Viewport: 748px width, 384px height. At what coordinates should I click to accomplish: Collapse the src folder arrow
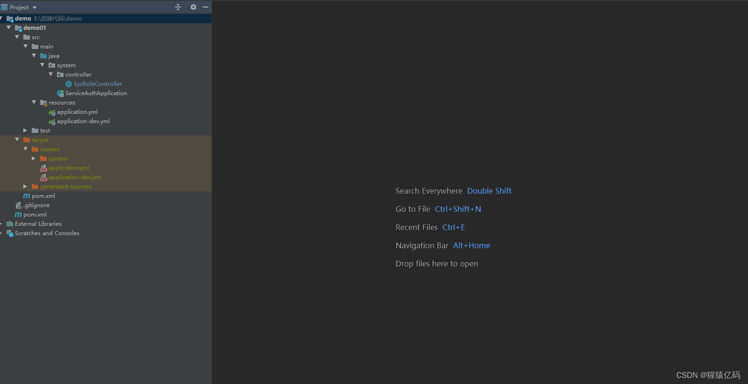[17, 37]
